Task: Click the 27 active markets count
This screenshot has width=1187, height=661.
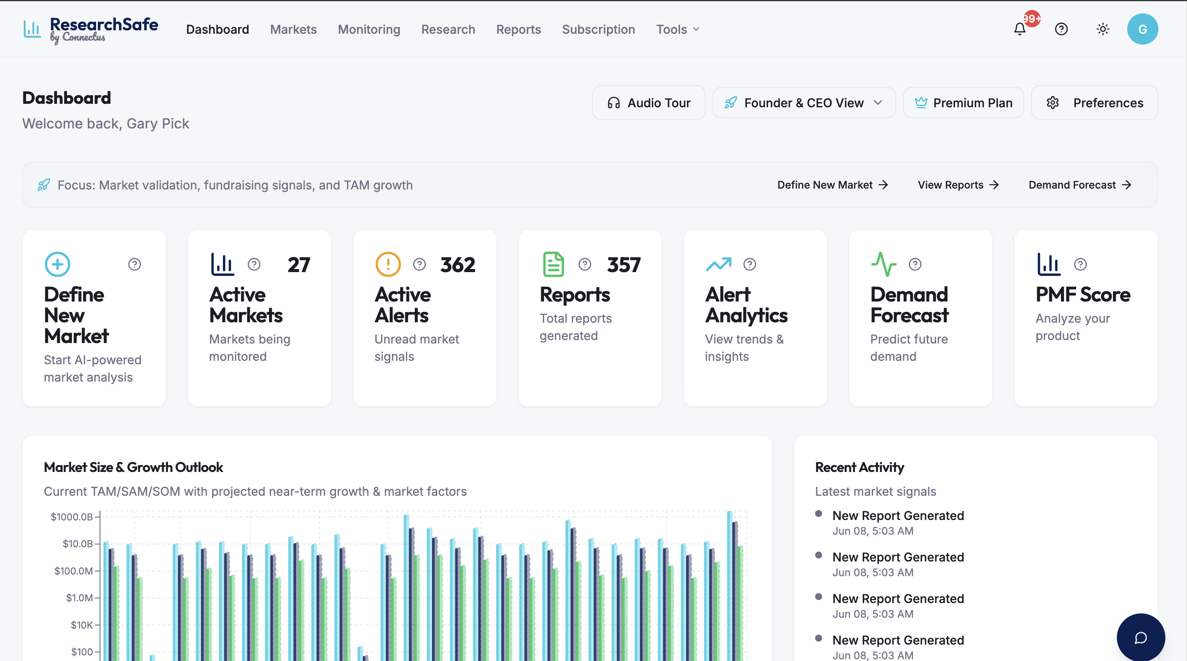Action: point(299,264)
